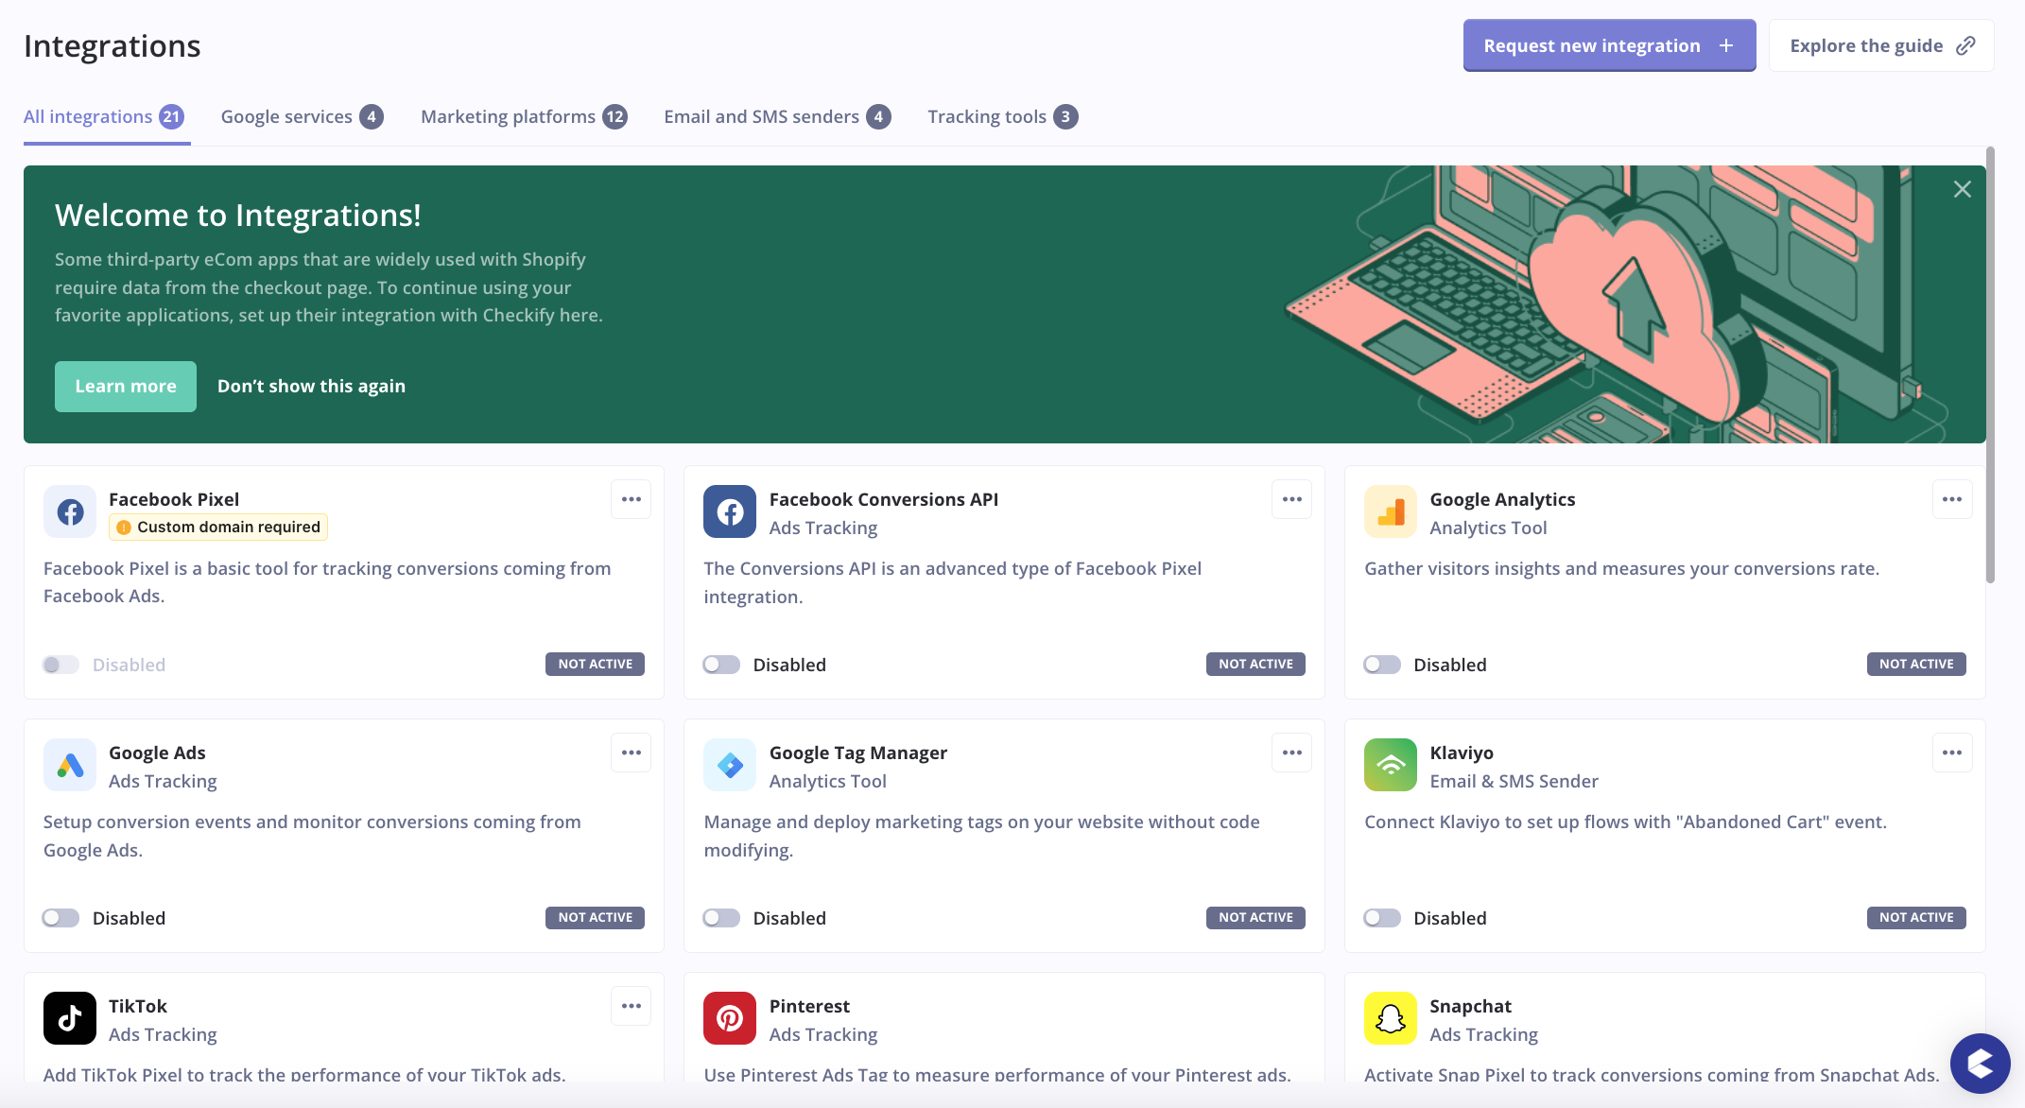Open the Facebook Pixel options menu
This screenshot has height=1108, width=2025.
pyautogui.click(x=631, y=499)
